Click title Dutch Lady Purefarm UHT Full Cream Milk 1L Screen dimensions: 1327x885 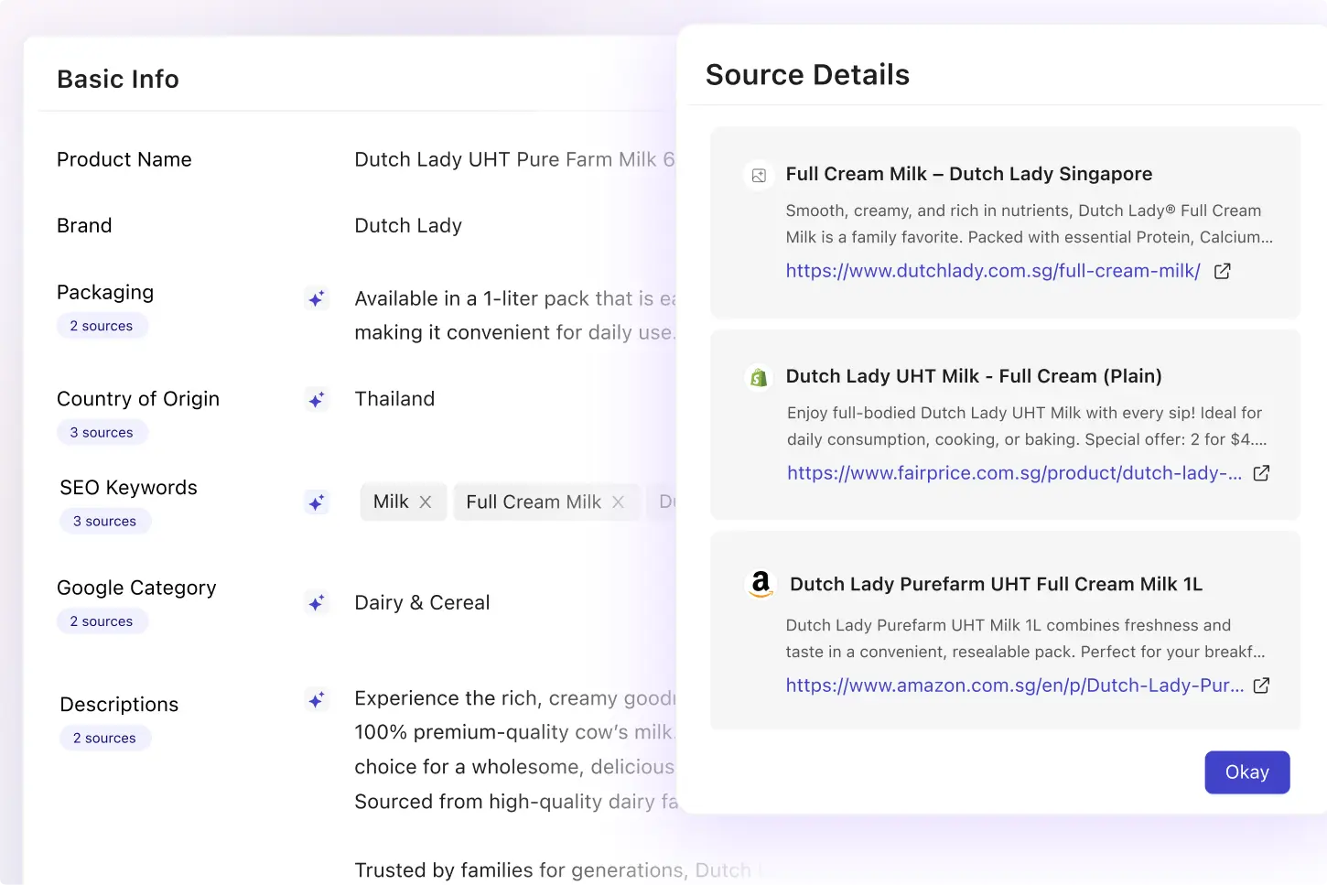point(996,584)
